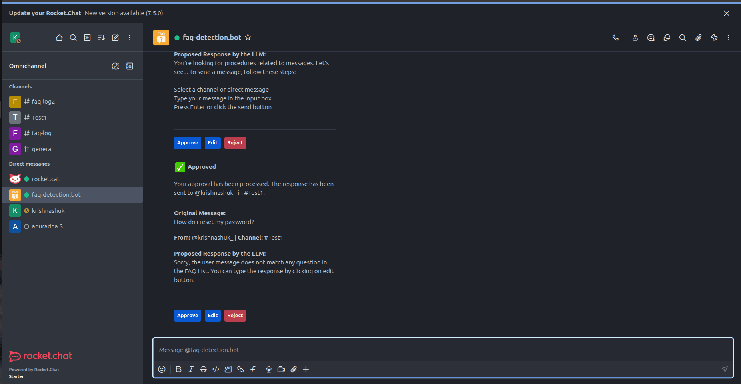The image size is (741, 384).
Task: Approve the send-message proposed response
Action: coord(188,143)
